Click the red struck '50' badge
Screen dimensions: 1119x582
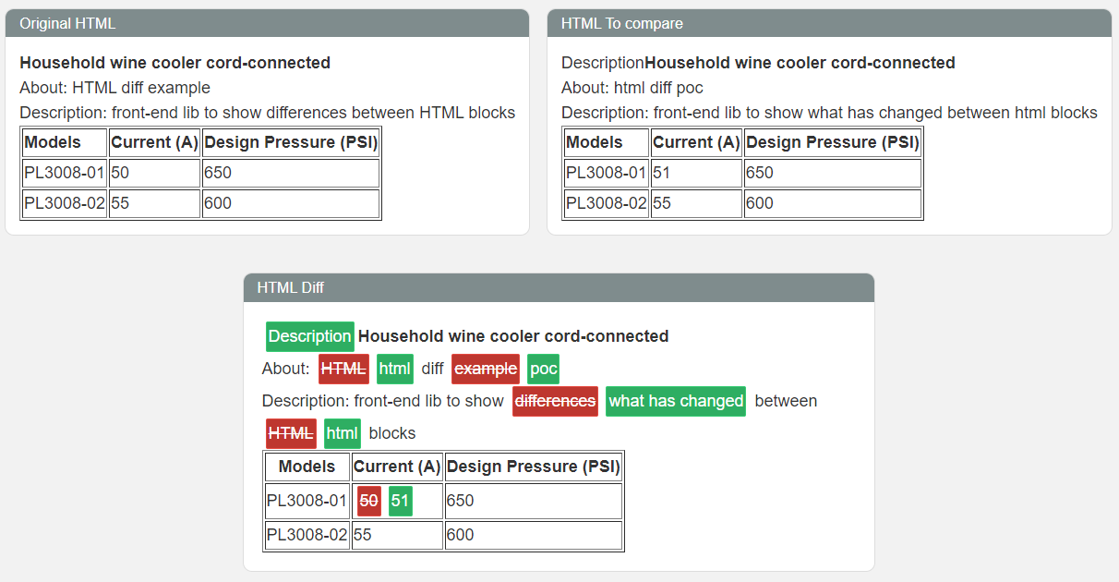(x=369, y=501)
